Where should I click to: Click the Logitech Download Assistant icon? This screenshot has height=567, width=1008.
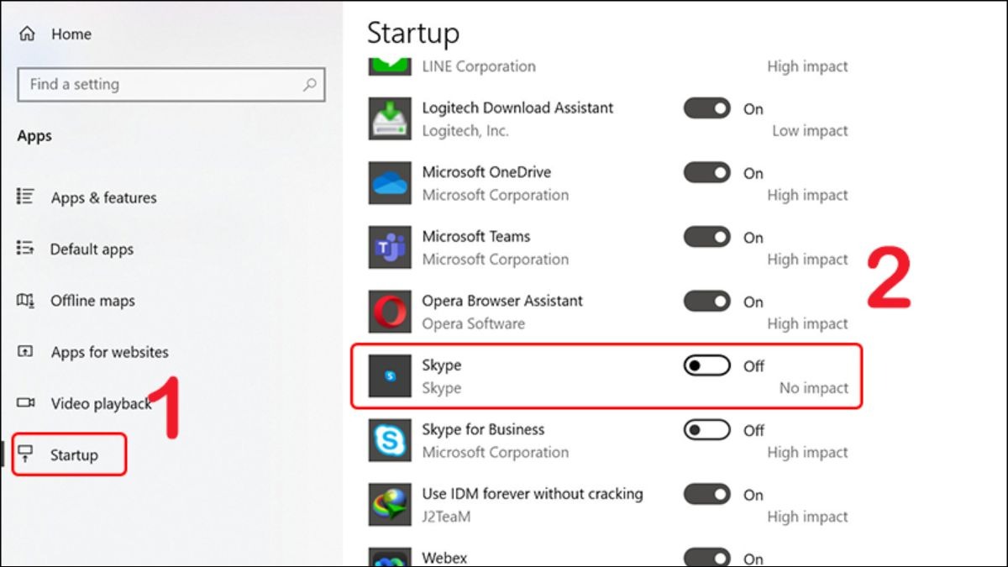point(391,119)
